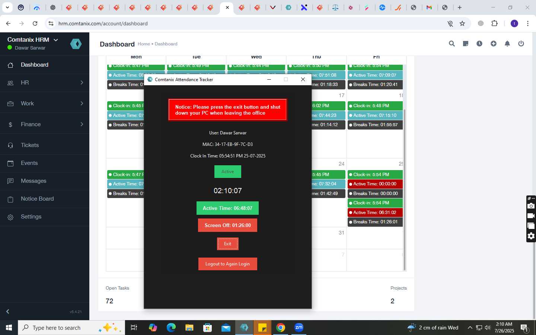Click video recorder icon on floating toolbar

(531, 216)
